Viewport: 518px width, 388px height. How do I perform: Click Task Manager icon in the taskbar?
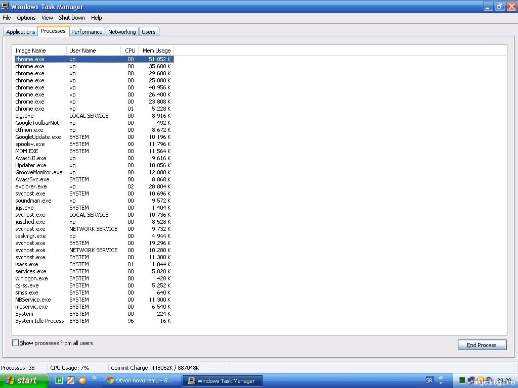[x=191, y=381]
